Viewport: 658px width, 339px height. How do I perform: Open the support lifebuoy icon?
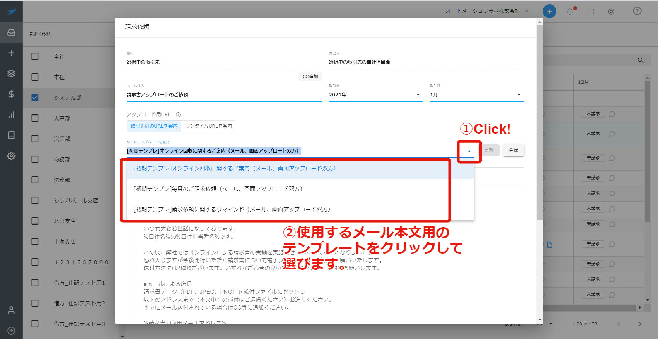(611, 11)
